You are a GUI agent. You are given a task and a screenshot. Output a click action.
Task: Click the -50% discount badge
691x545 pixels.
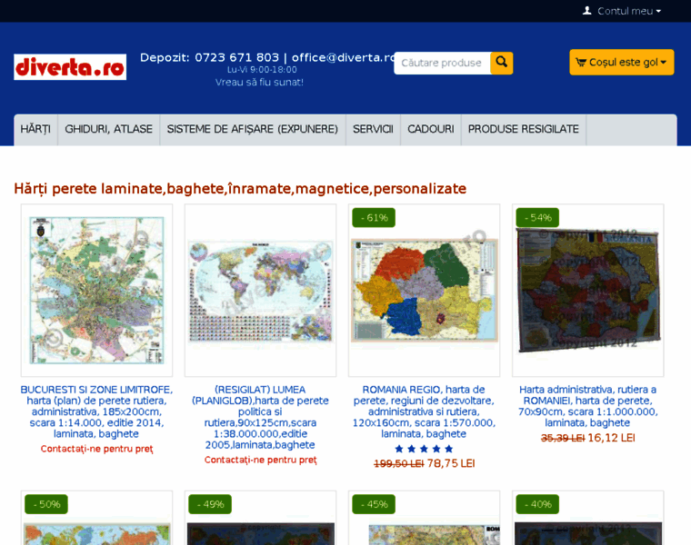click(x=46, y=504)
